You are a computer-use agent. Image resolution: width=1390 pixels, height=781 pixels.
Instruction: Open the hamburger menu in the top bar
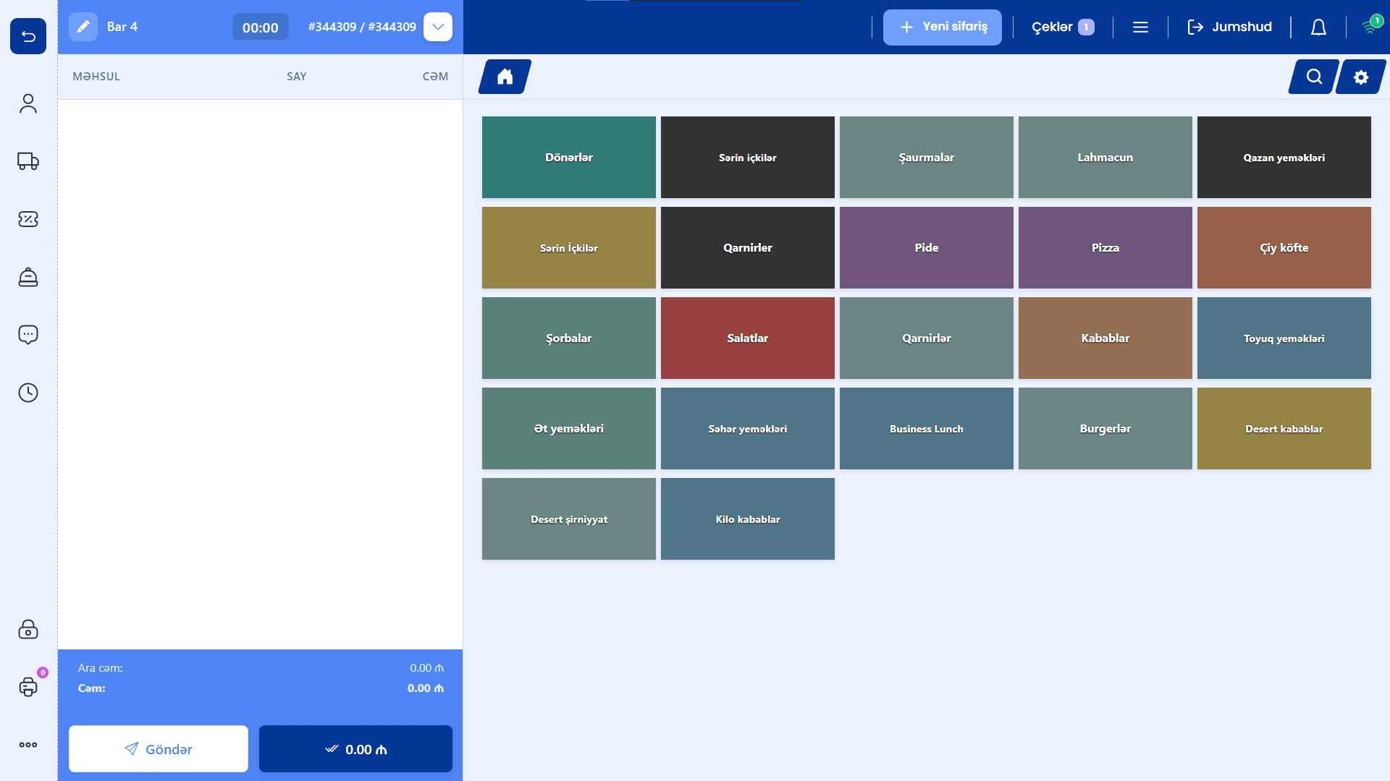[x=1140, y=27]
